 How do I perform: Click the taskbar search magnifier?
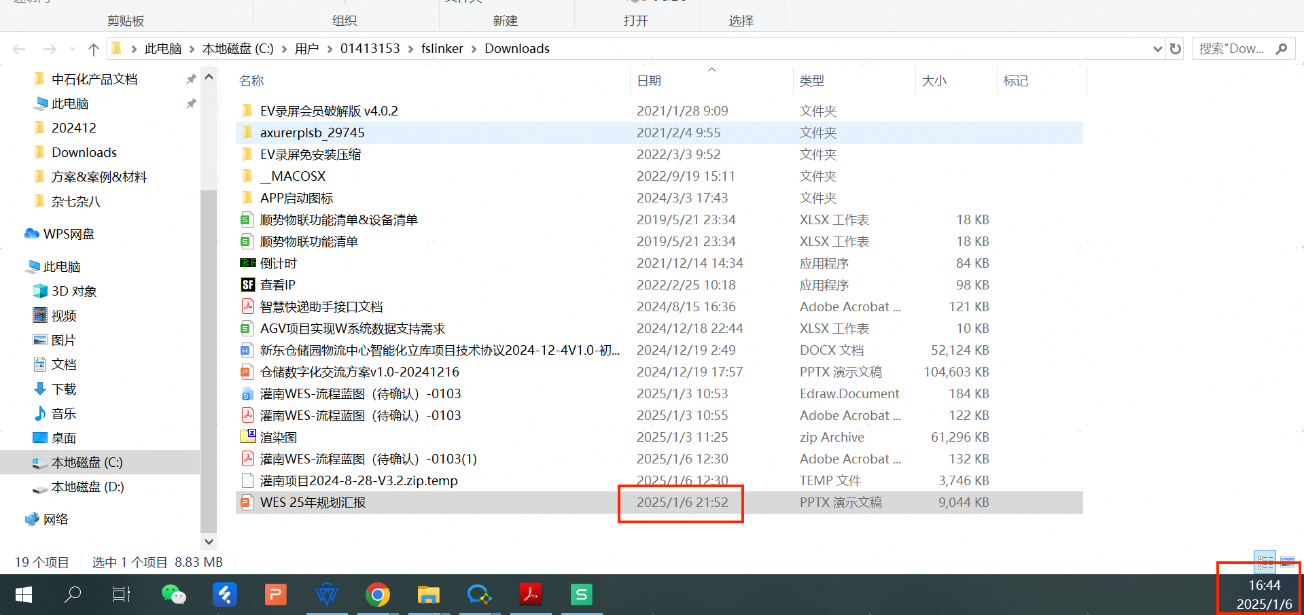(73, 595)
